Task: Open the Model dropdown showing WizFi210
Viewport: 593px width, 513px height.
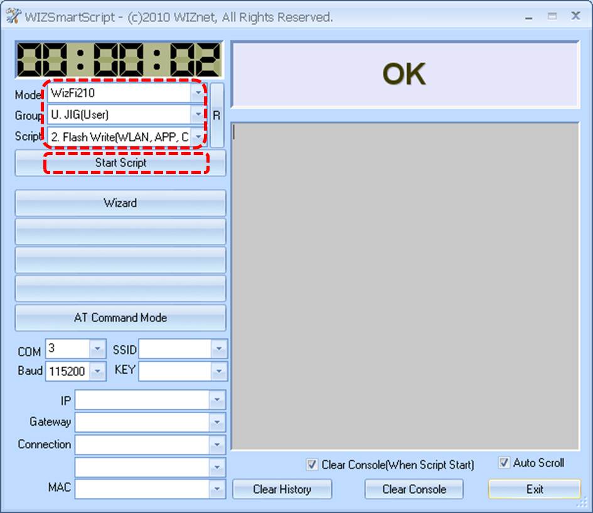Action: point(198,93)
